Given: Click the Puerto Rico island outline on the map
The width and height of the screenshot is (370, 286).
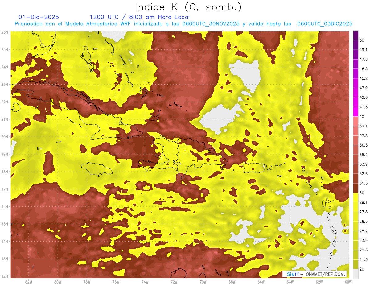Looking at the screenshot, I should coord(255,168).
